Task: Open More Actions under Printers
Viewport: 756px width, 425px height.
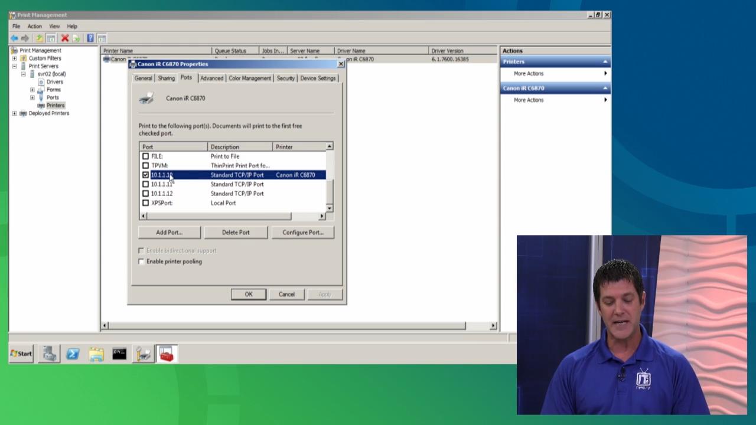Action: [x=529, y=74]
